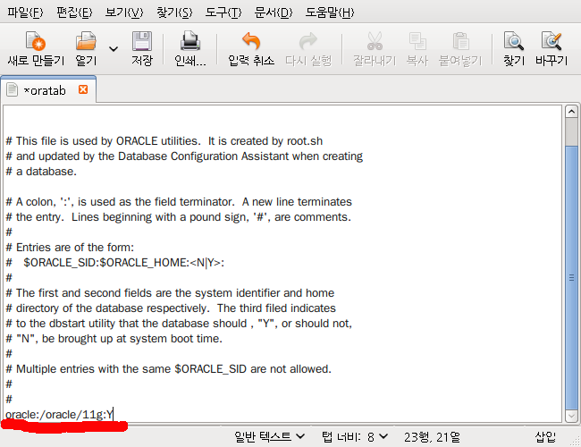
Task: Select the *oratab document tab
Action: tap(48, 90)
